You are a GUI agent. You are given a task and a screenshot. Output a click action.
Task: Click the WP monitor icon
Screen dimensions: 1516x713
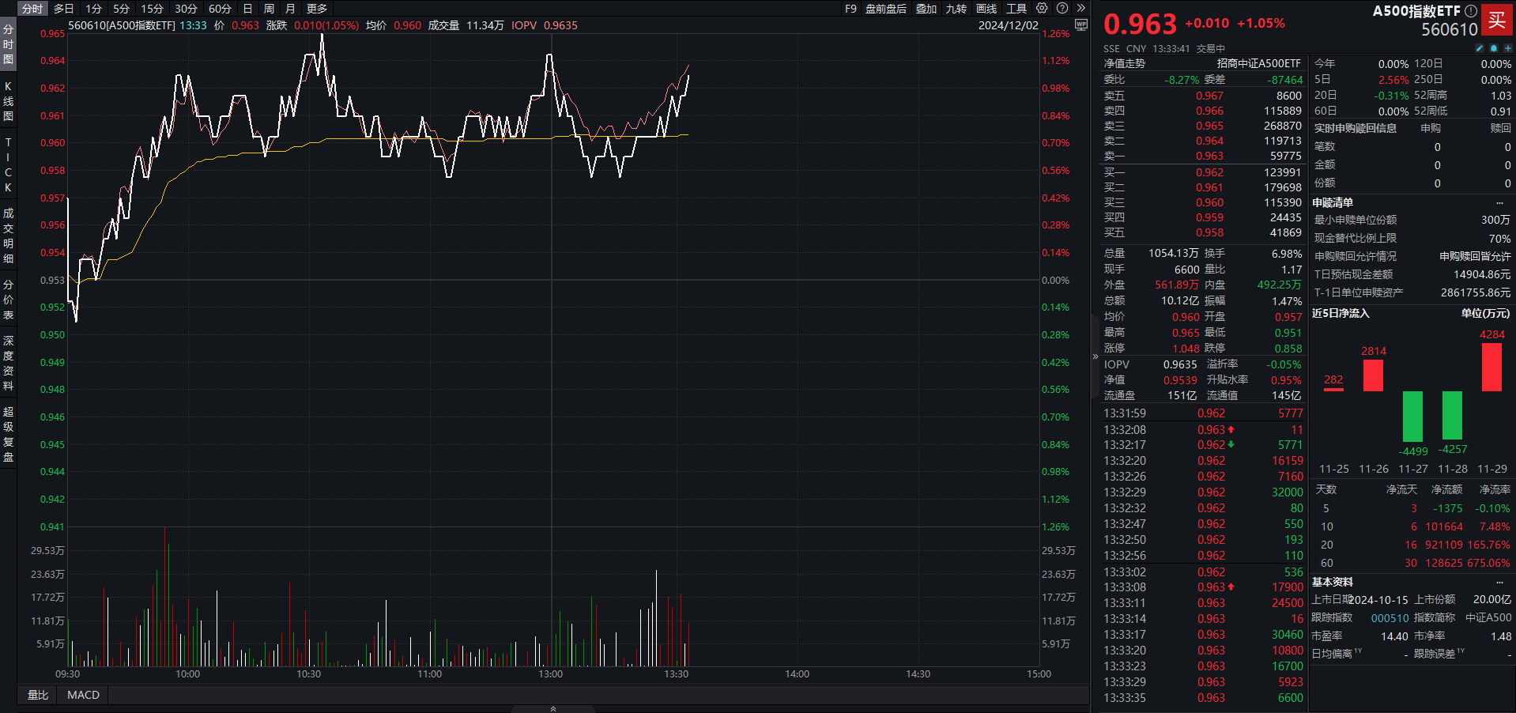(1080, 25)
